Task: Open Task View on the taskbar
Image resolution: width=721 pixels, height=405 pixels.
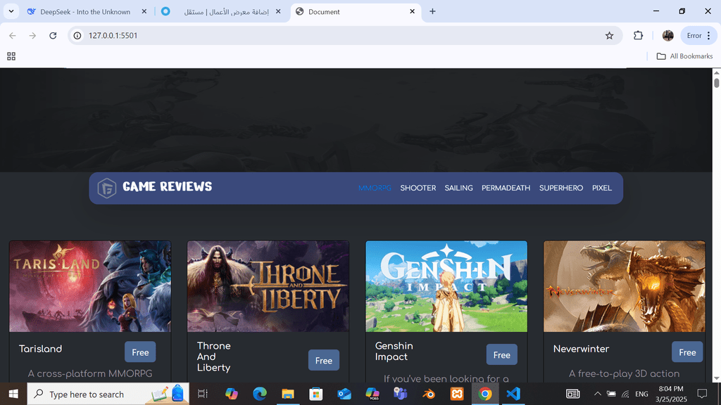Action: pos(202,394)
